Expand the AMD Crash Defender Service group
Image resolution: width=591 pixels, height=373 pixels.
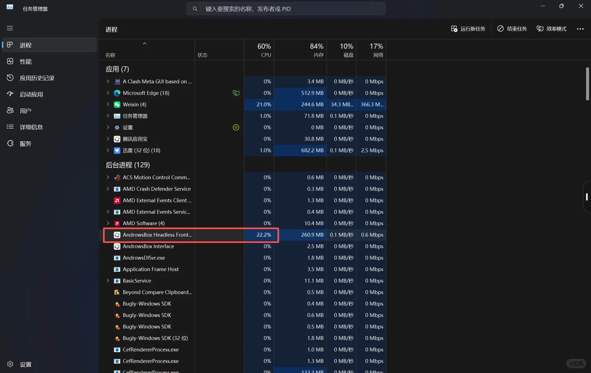tap(108, 189)
